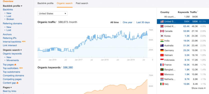Open Best by links report
Image resolution: width=209 pixels, height=94 pixels.
coord(9,91)
